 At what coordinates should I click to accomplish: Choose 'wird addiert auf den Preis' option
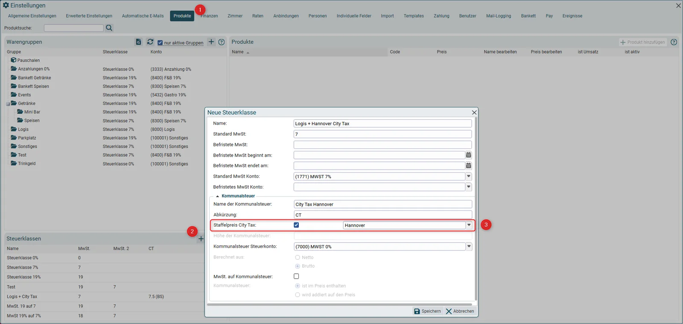[x=298, y=295]
